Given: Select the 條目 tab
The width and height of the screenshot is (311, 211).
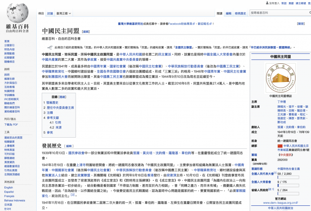Looking at the screenshot, I should (x=41, y=13).
